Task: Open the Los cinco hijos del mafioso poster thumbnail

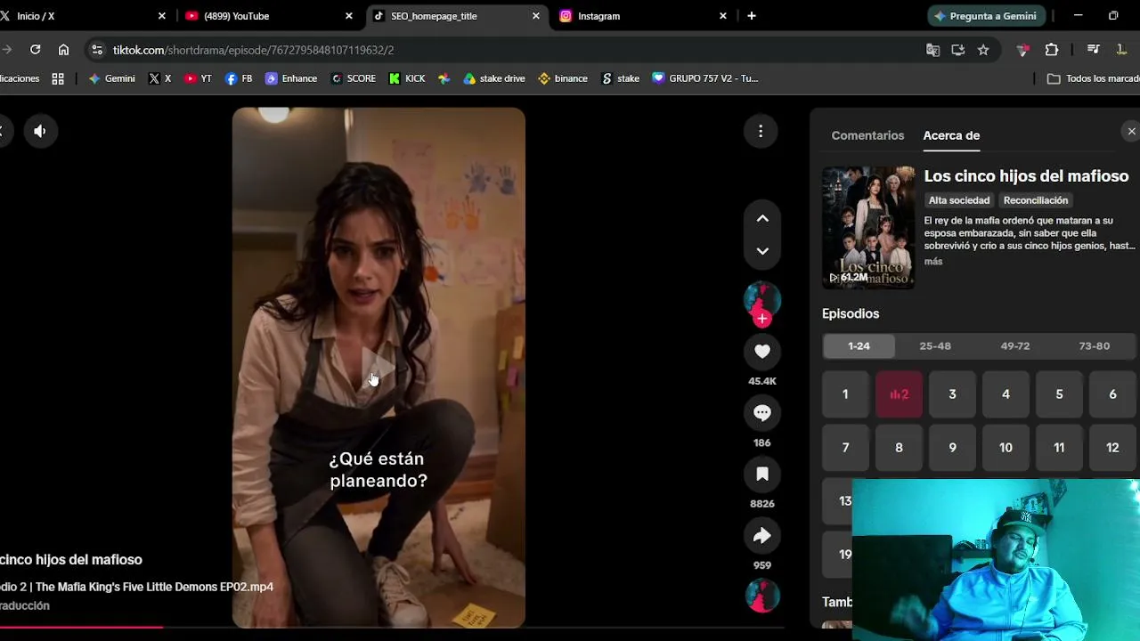Action: (x=868, y=227)
